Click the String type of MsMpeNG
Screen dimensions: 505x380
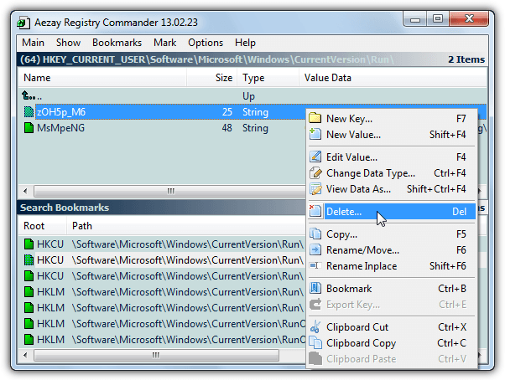pyautogui.click(x=255, y=128)
